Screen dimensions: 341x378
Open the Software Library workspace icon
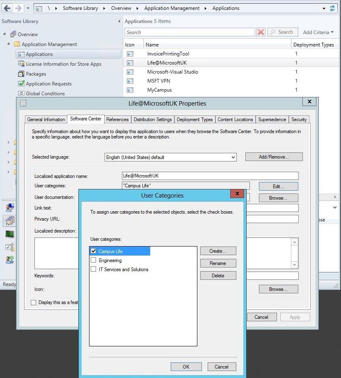click(9, 221)
